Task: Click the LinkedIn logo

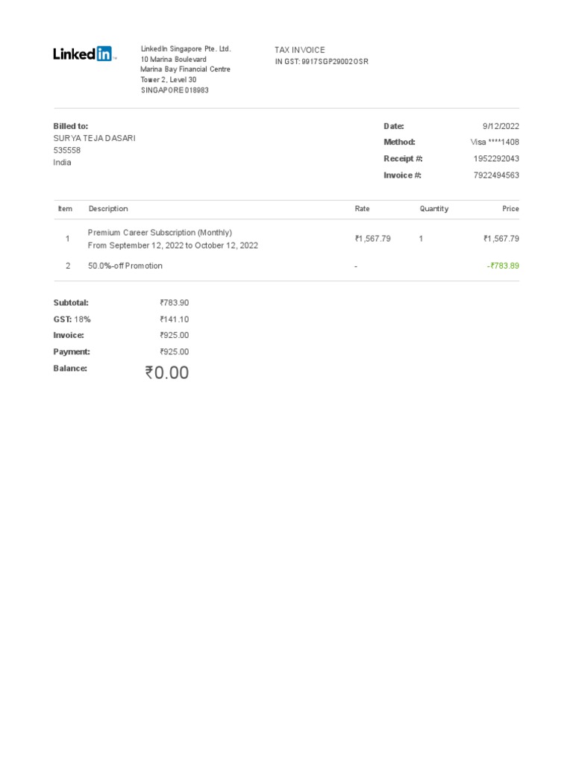Action: point(83,54)
